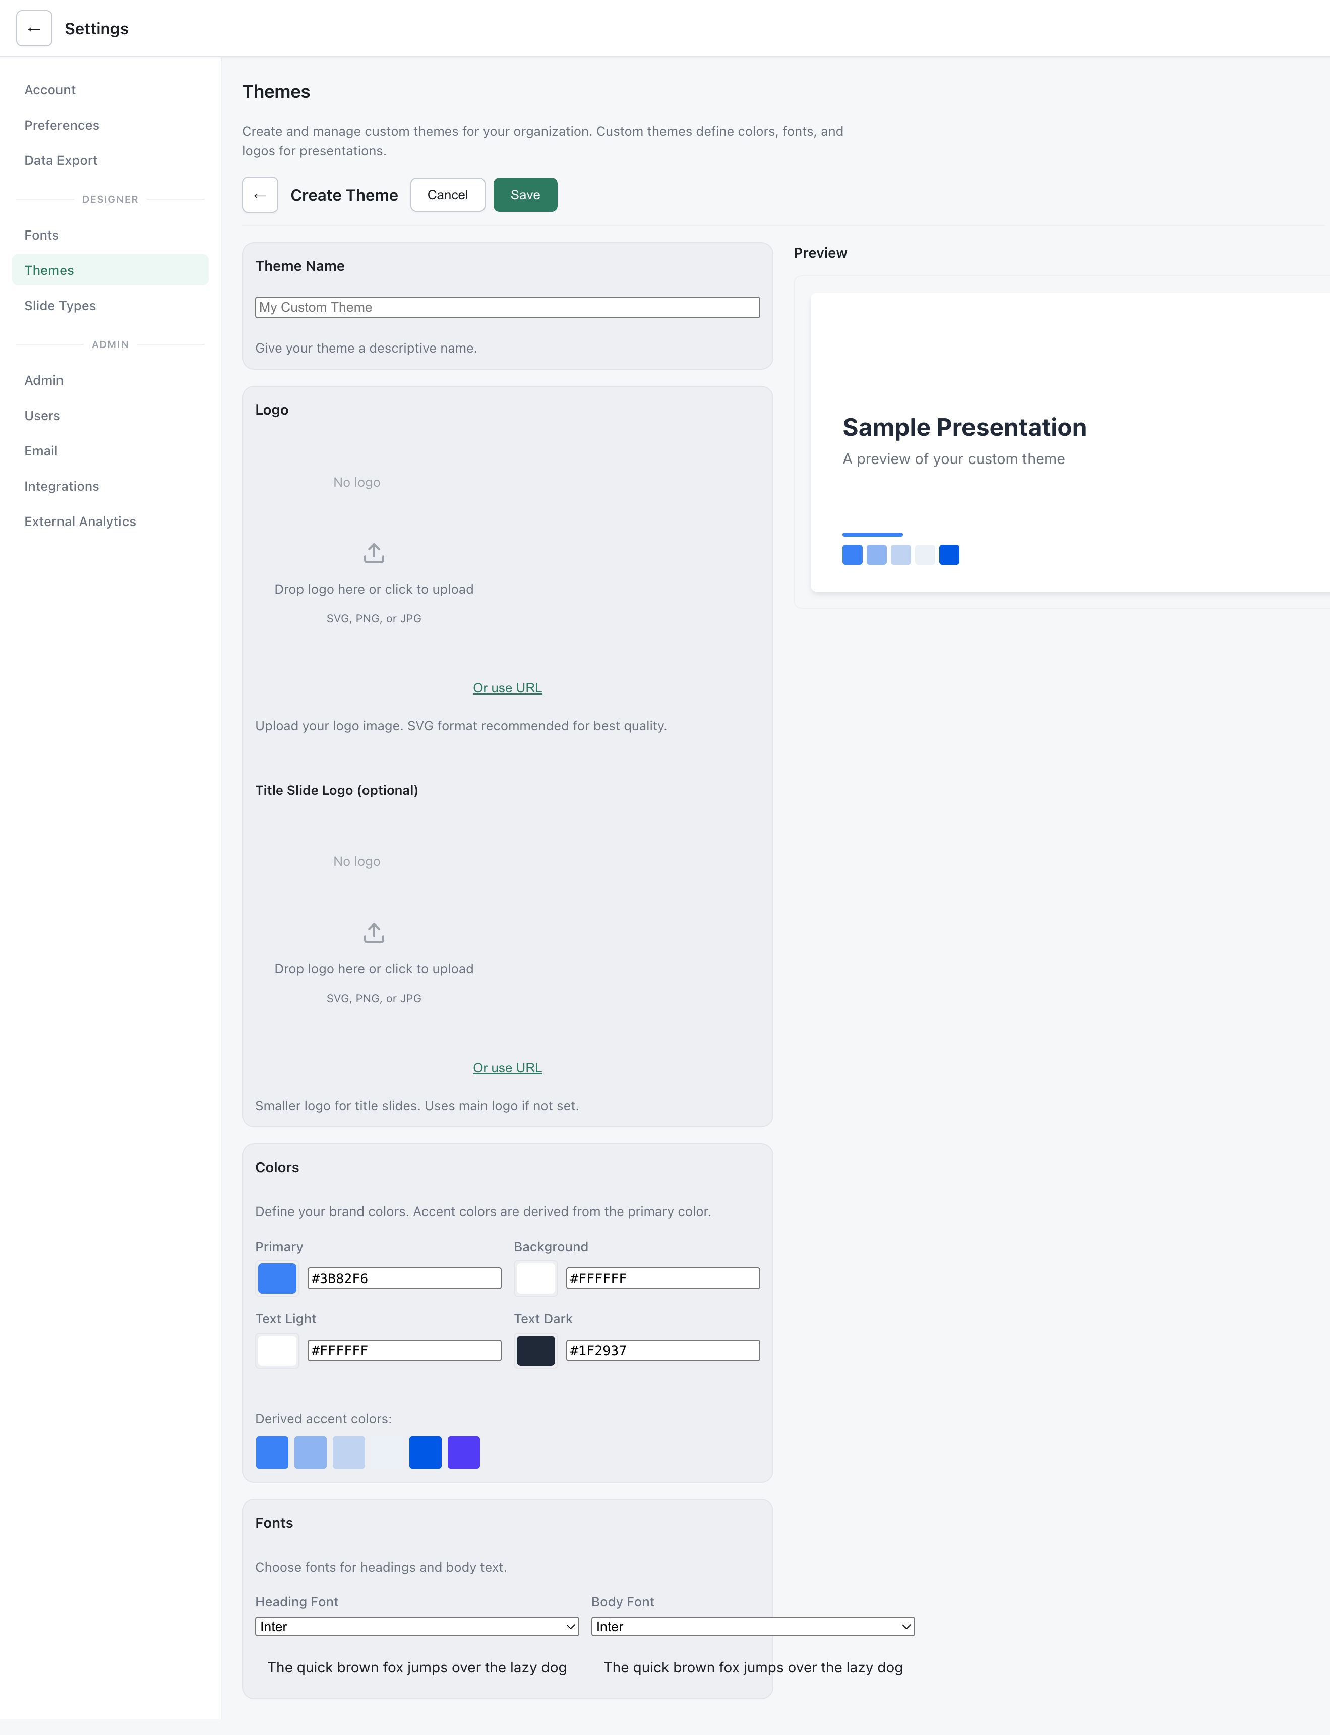Click 'Or use URL' under Title Slide Logo
Screen dimensions: 1330x1735
[508, 1067]
